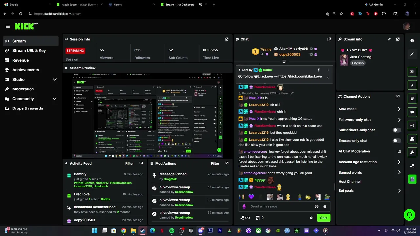Open AI Chat Moderation external link
The image size is (420, 236).
[399, 151]
